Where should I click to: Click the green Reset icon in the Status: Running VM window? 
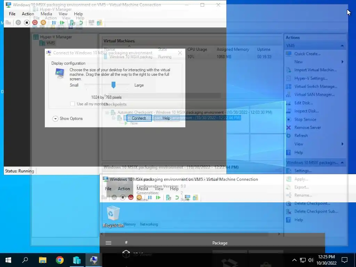point(62,23)
